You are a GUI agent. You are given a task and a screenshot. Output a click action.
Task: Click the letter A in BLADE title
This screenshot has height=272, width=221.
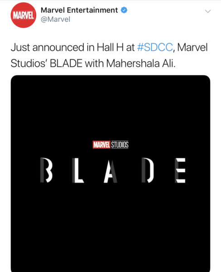(110, 171)
